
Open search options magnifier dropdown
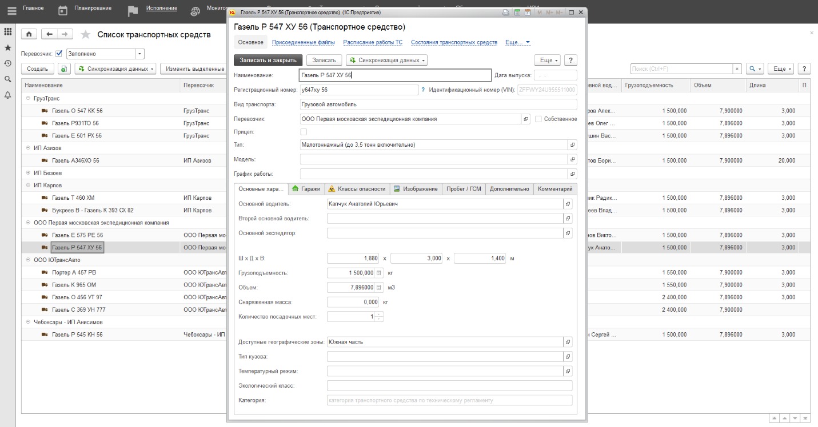tap(755, 69)
